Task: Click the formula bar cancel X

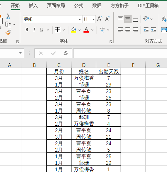Action: click(41, 53)
